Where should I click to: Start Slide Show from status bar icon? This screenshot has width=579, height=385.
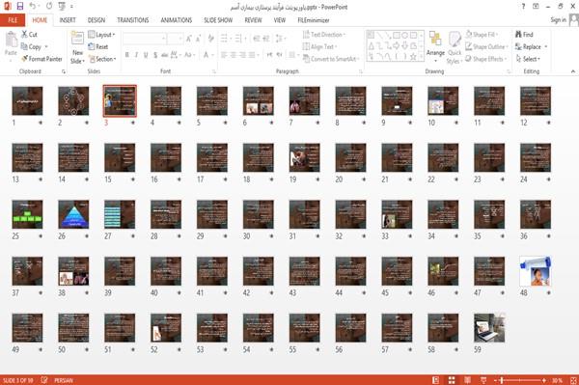click(x=483, y=380)
